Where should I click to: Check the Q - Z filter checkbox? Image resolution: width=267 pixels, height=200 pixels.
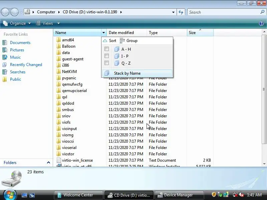pyautogui.click(x=106, y=63)
